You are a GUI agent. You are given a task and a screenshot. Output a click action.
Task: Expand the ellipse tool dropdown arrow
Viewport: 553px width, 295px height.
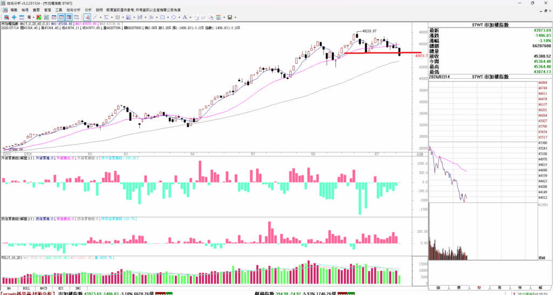tap(179, 17)
